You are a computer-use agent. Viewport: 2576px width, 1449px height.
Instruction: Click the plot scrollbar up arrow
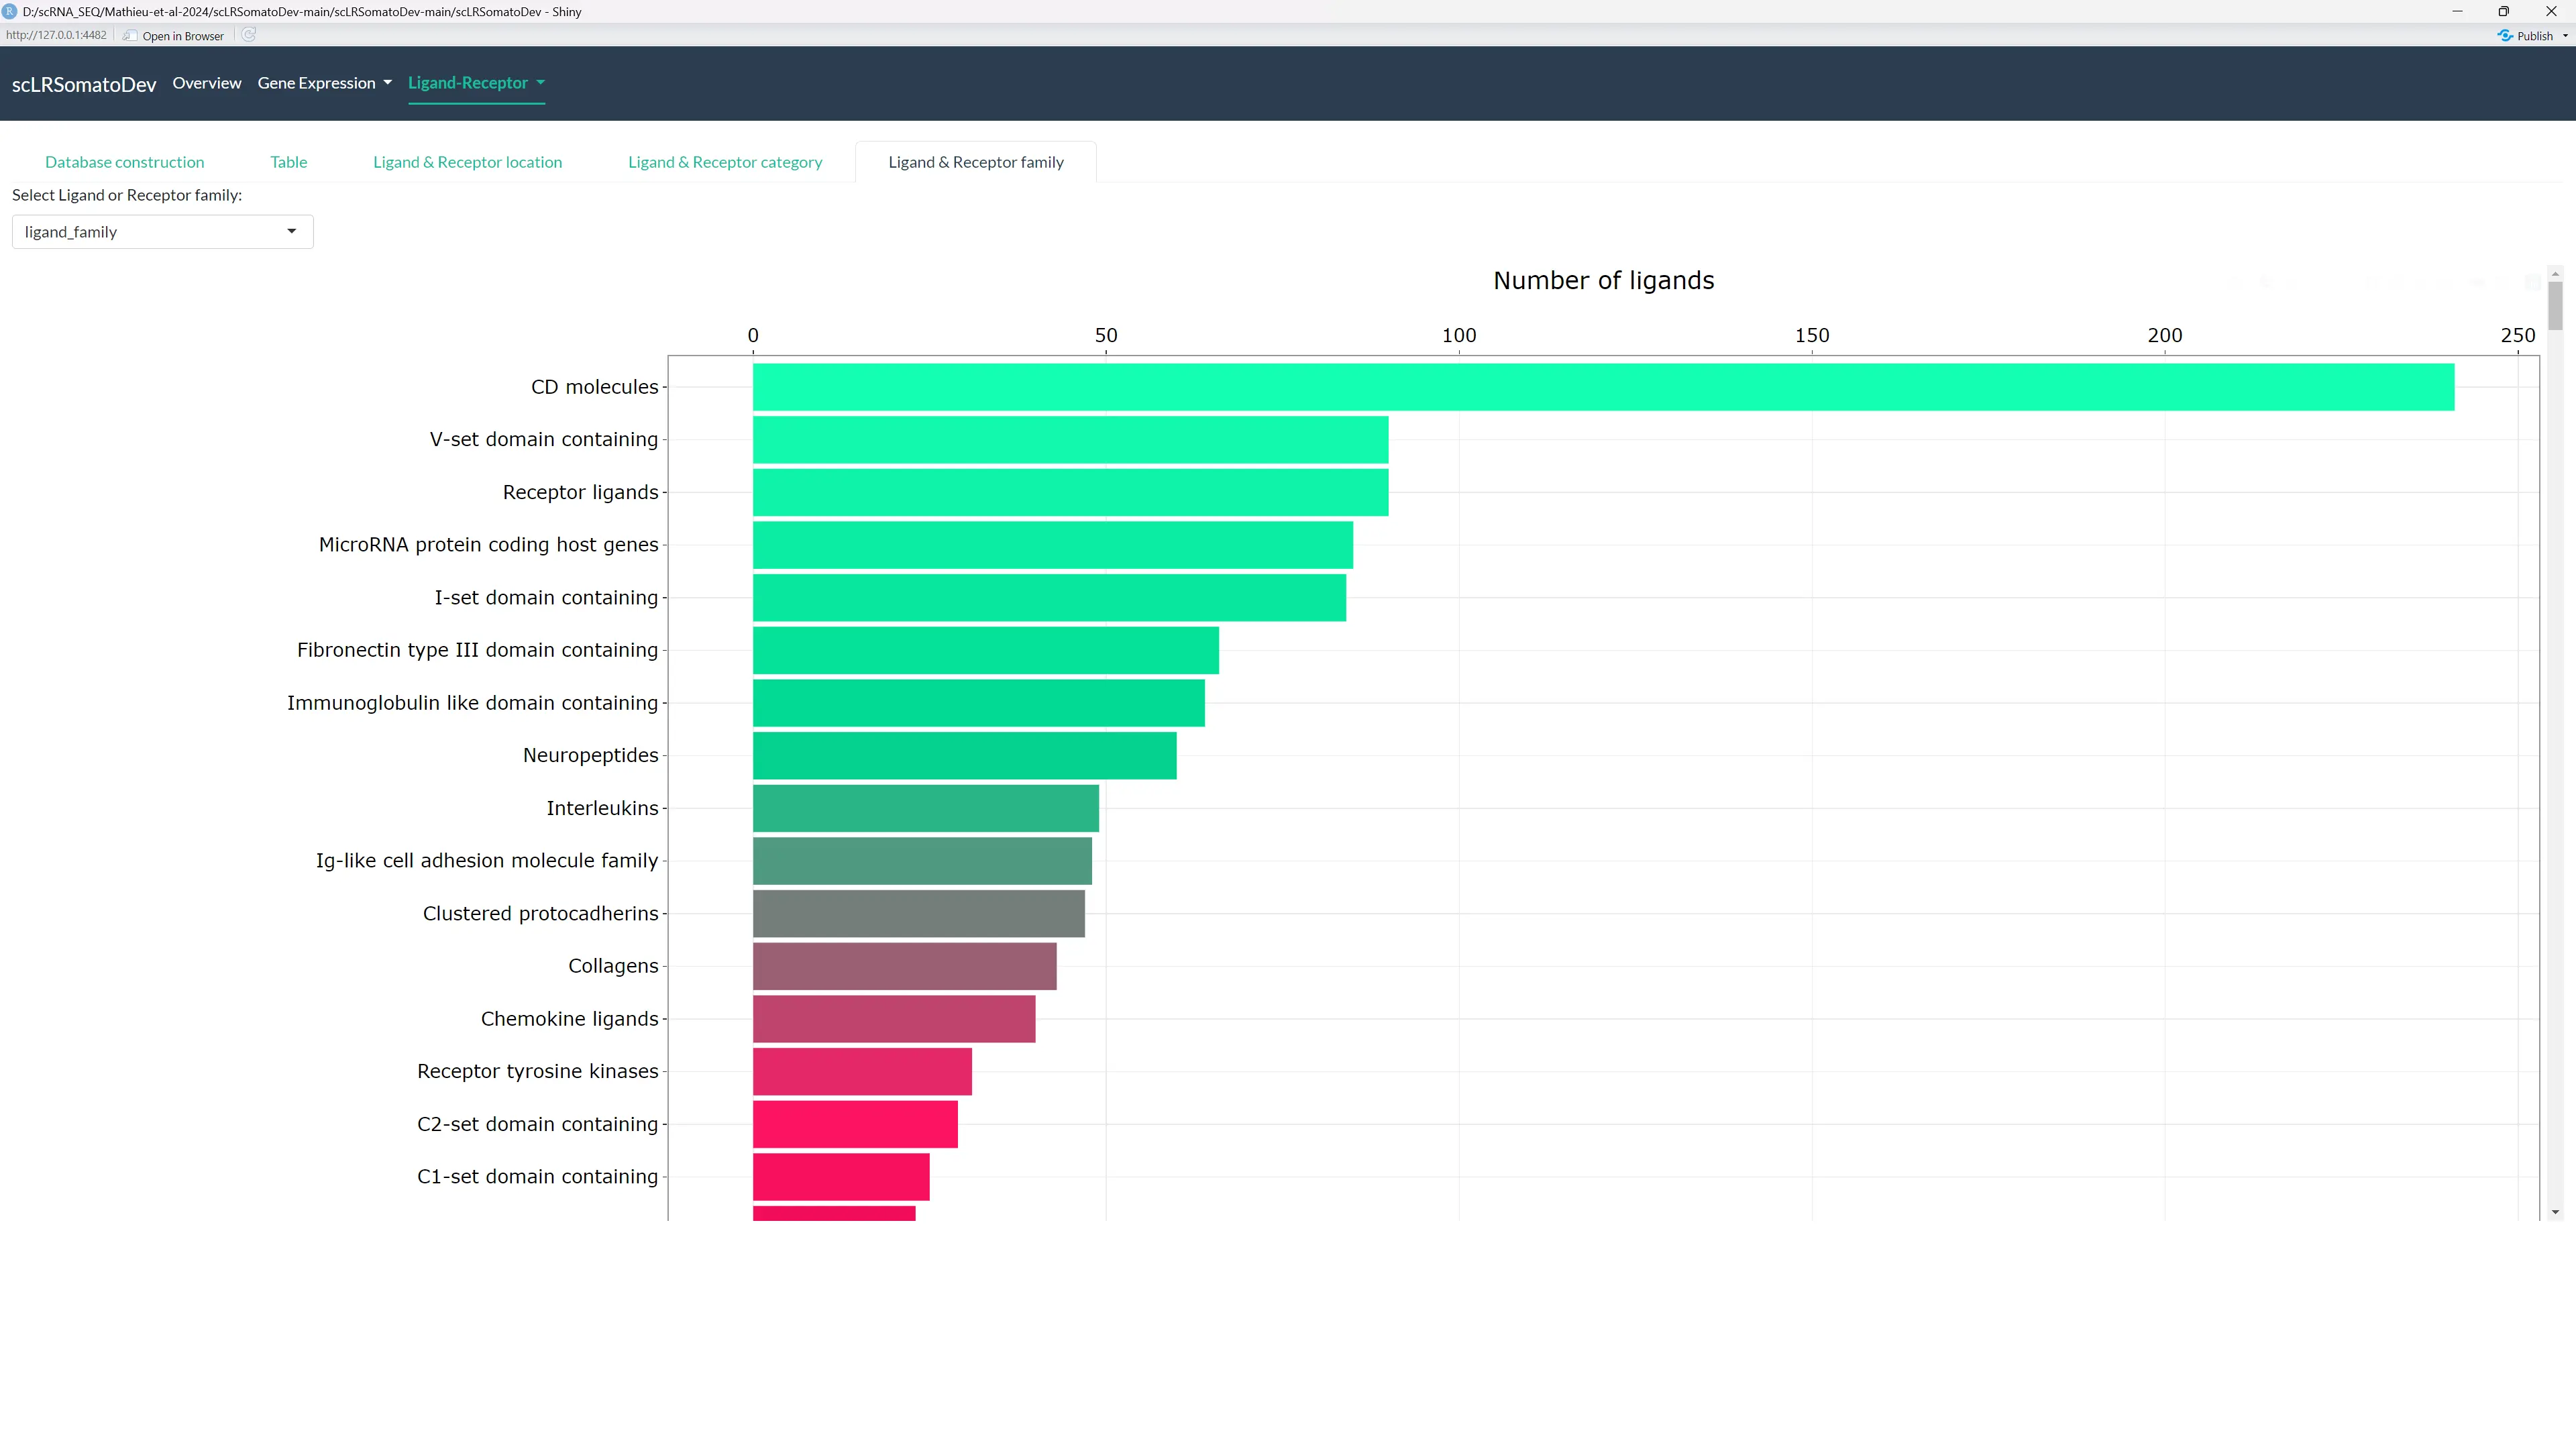click(x=2555, y=273)
